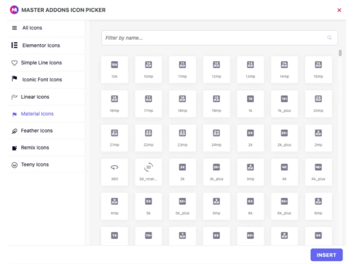This screenshot has width=353, height=264.
Task: Select the 2mp icon
Action: pos(318,138)
